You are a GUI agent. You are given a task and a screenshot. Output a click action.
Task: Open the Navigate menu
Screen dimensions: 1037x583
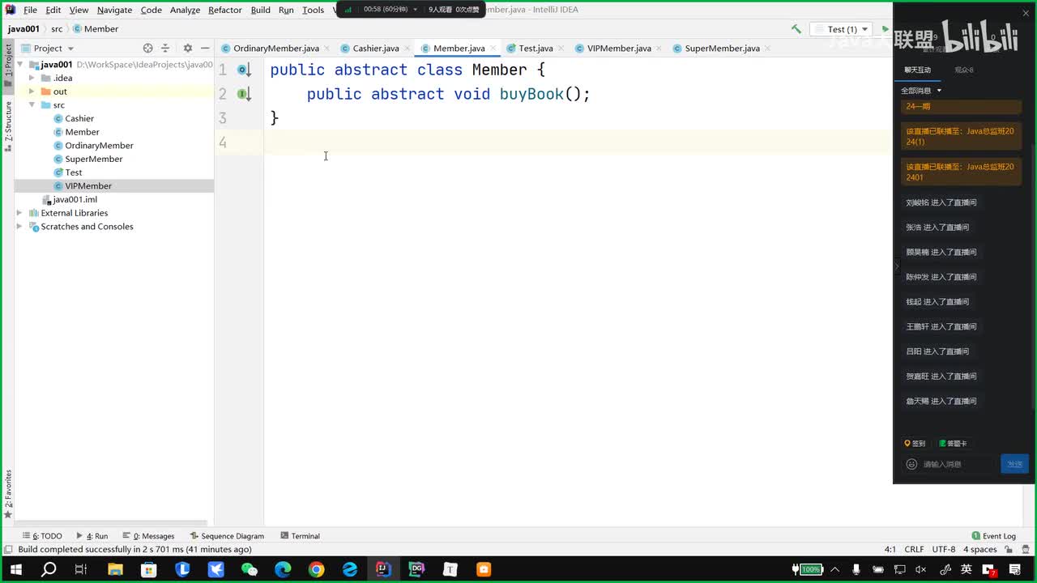[x=114, y=10]
